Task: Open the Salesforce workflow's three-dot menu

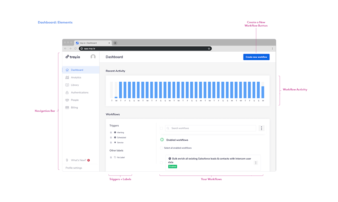Action: click(256, 162)
